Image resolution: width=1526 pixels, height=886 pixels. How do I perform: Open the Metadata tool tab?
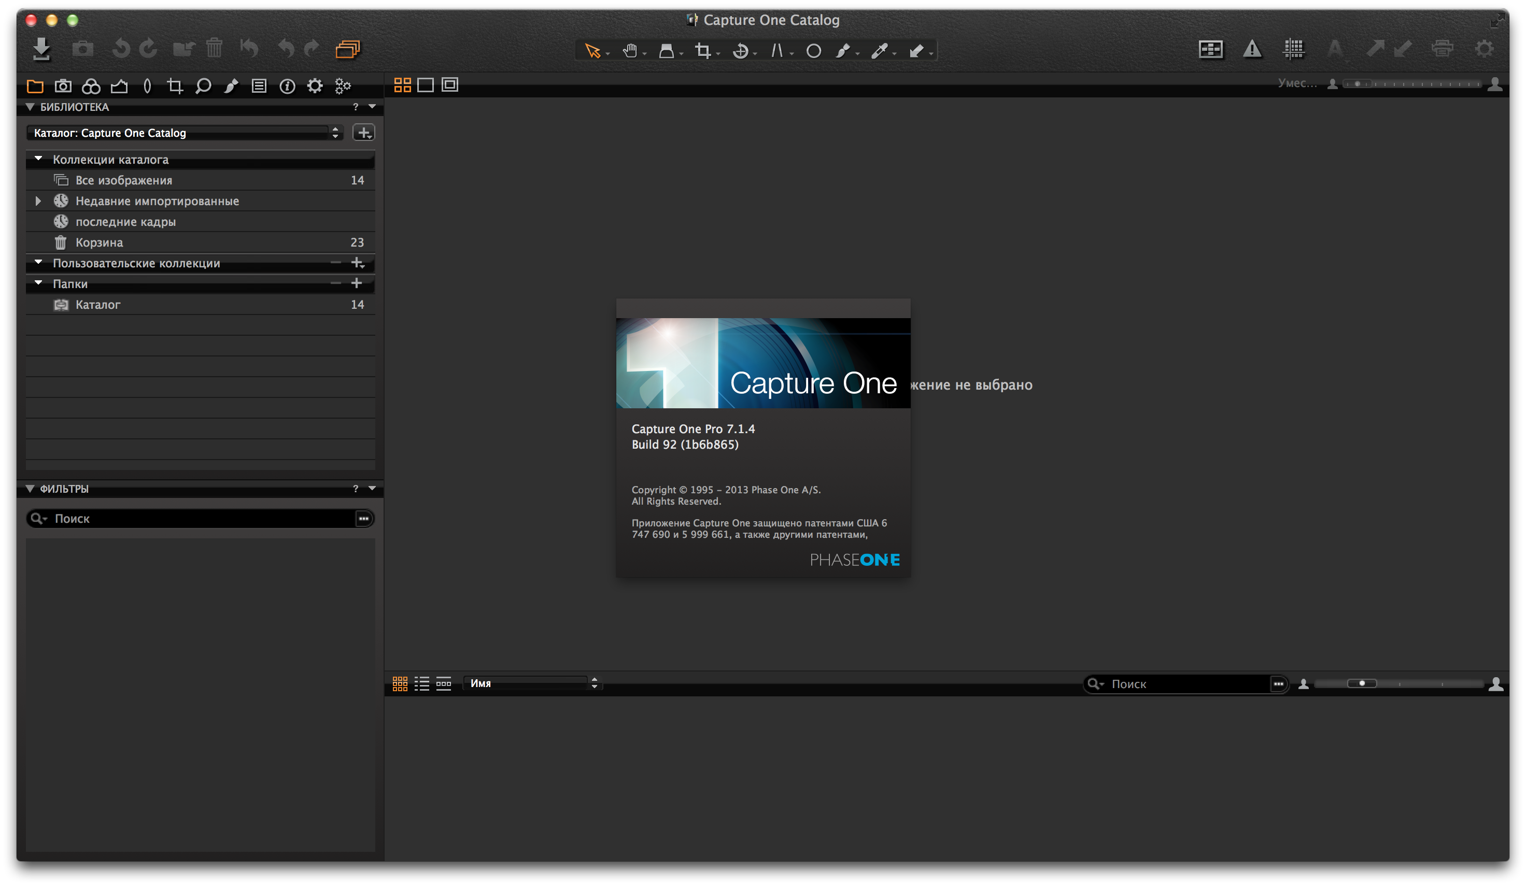tap(287, 87)
